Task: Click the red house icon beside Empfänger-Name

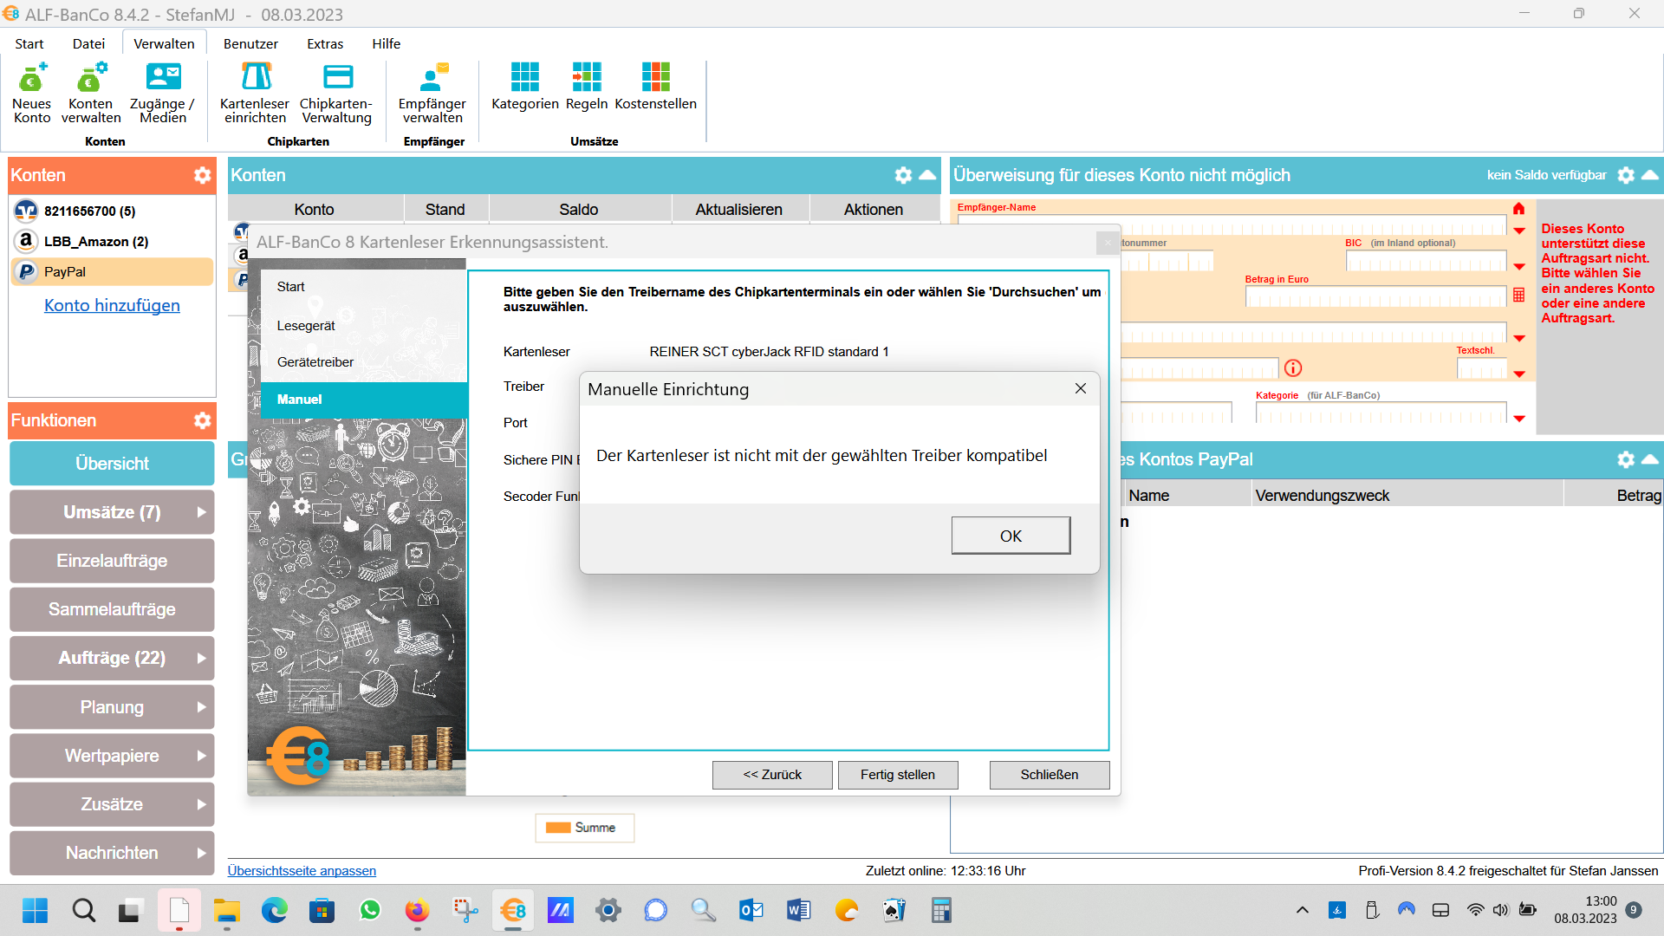Action: (1519, 209)
